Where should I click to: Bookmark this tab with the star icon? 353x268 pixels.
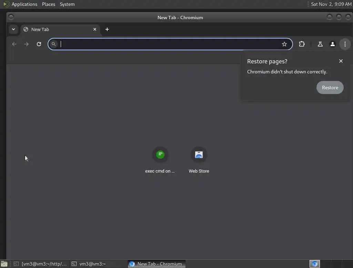click(x=284, y=44)
